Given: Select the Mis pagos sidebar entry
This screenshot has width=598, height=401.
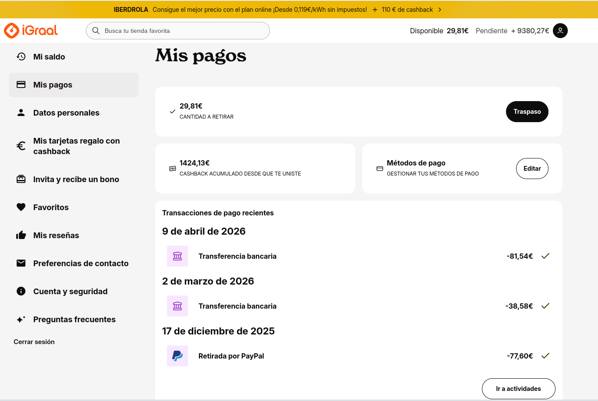Looking at the screenshot, I should [x=53, y=84].
